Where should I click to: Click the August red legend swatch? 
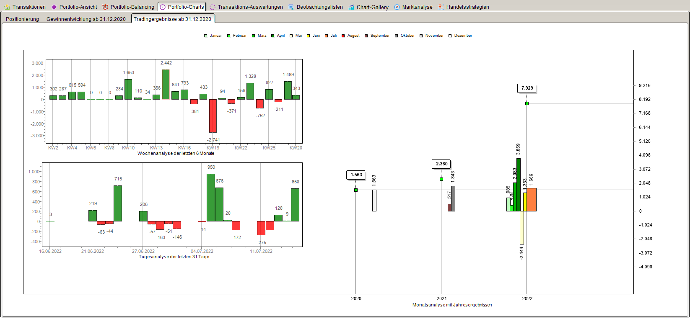click(x=343, y=36)
